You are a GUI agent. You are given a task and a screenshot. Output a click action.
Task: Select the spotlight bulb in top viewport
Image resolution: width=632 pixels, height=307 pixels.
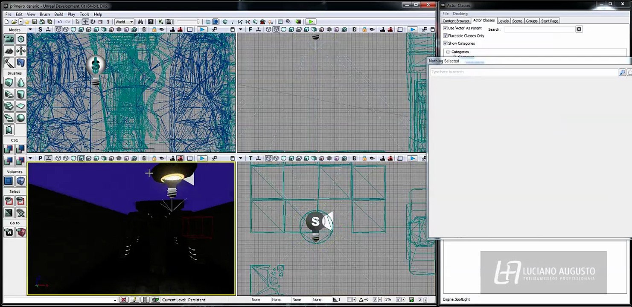pyautogui.click(x=315, y=227)
